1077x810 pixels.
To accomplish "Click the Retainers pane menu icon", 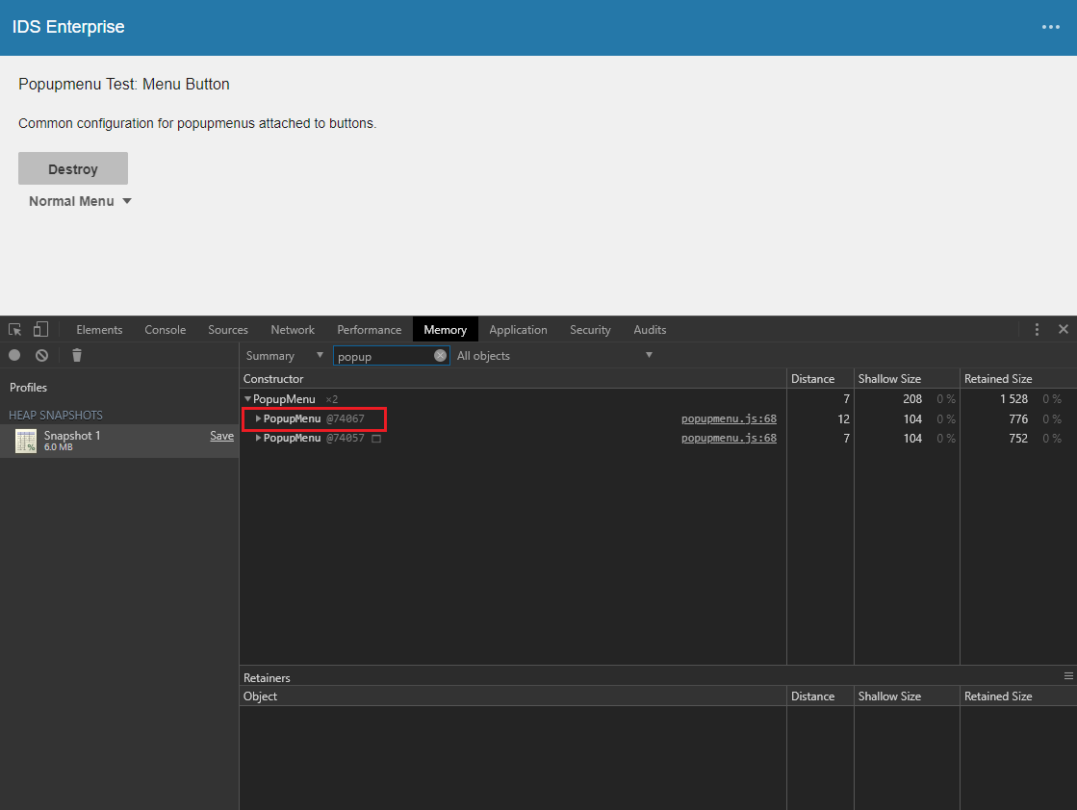I will point(1068,676).
